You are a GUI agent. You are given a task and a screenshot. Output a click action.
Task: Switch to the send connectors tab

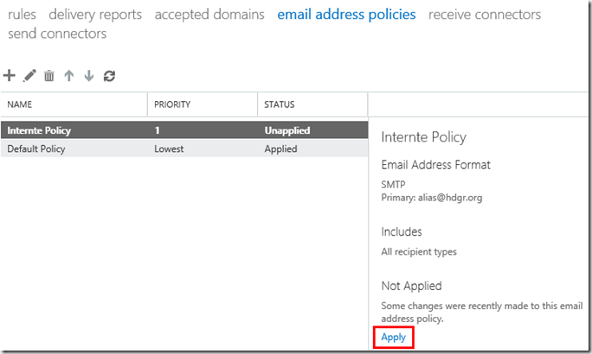pos(57,34)
